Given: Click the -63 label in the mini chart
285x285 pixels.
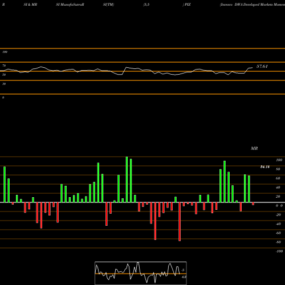Looking at the screenshot, I should click(x=184, y=277).
